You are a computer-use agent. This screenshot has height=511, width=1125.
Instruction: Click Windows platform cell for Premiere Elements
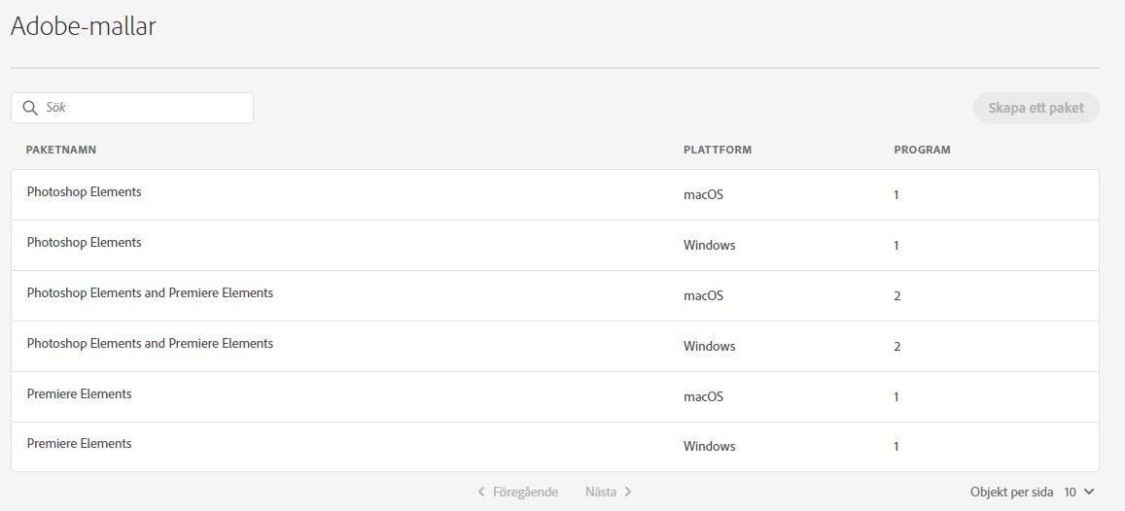click(x=709, y=447)
